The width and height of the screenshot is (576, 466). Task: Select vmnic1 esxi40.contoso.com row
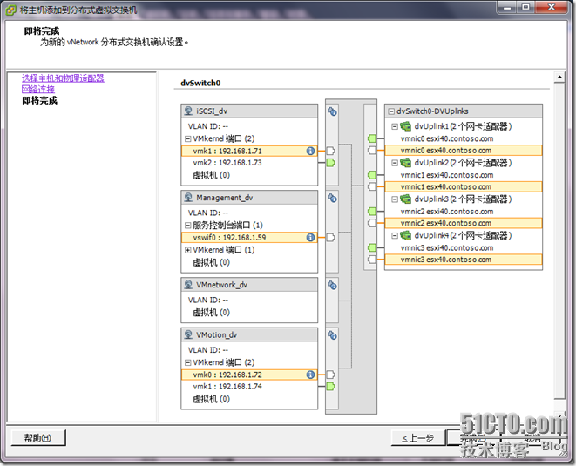464,175
